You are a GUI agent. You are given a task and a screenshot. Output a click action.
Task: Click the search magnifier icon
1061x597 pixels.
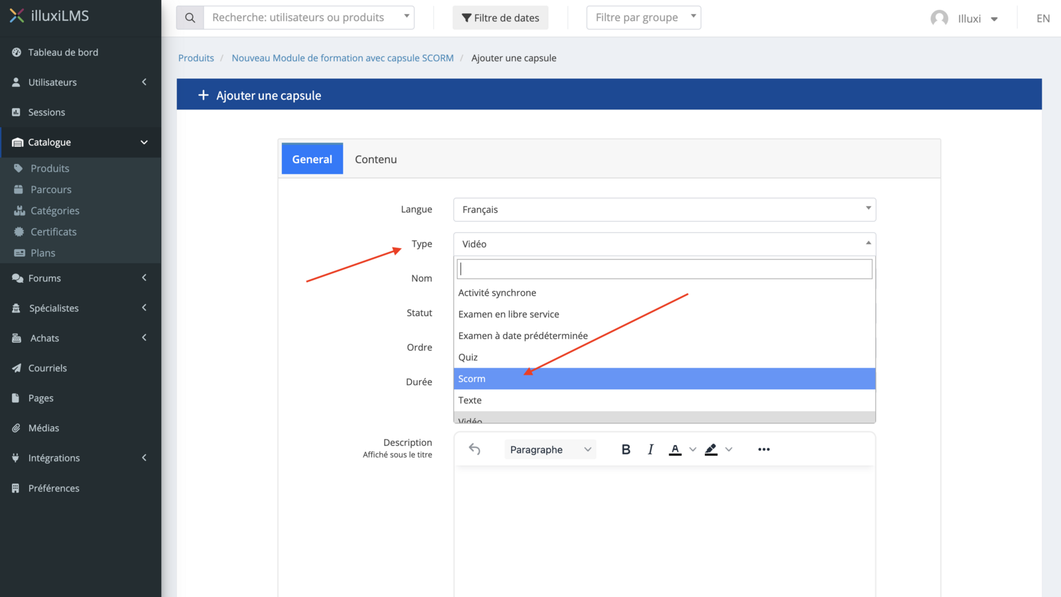pos(190,18)
